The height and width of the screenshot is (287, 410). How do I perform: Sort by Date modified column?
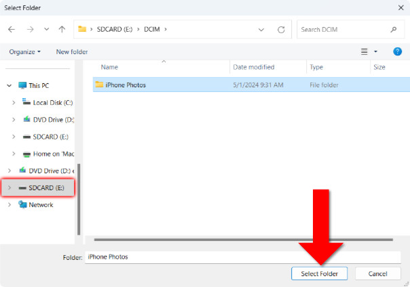click(254, 67)
